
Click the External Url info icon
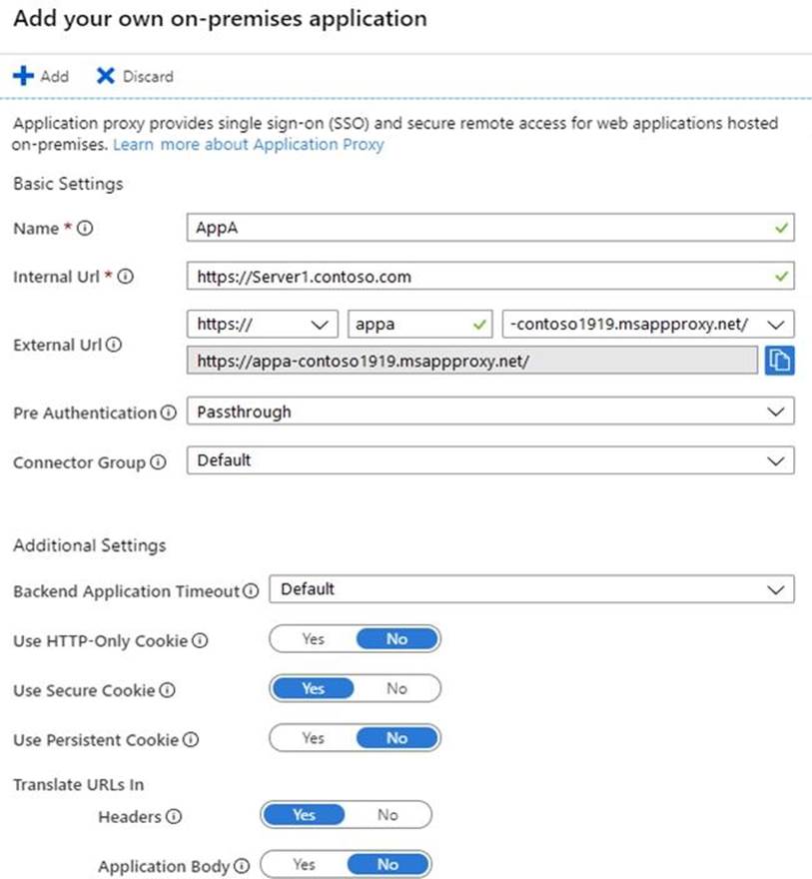pos(114,345)
